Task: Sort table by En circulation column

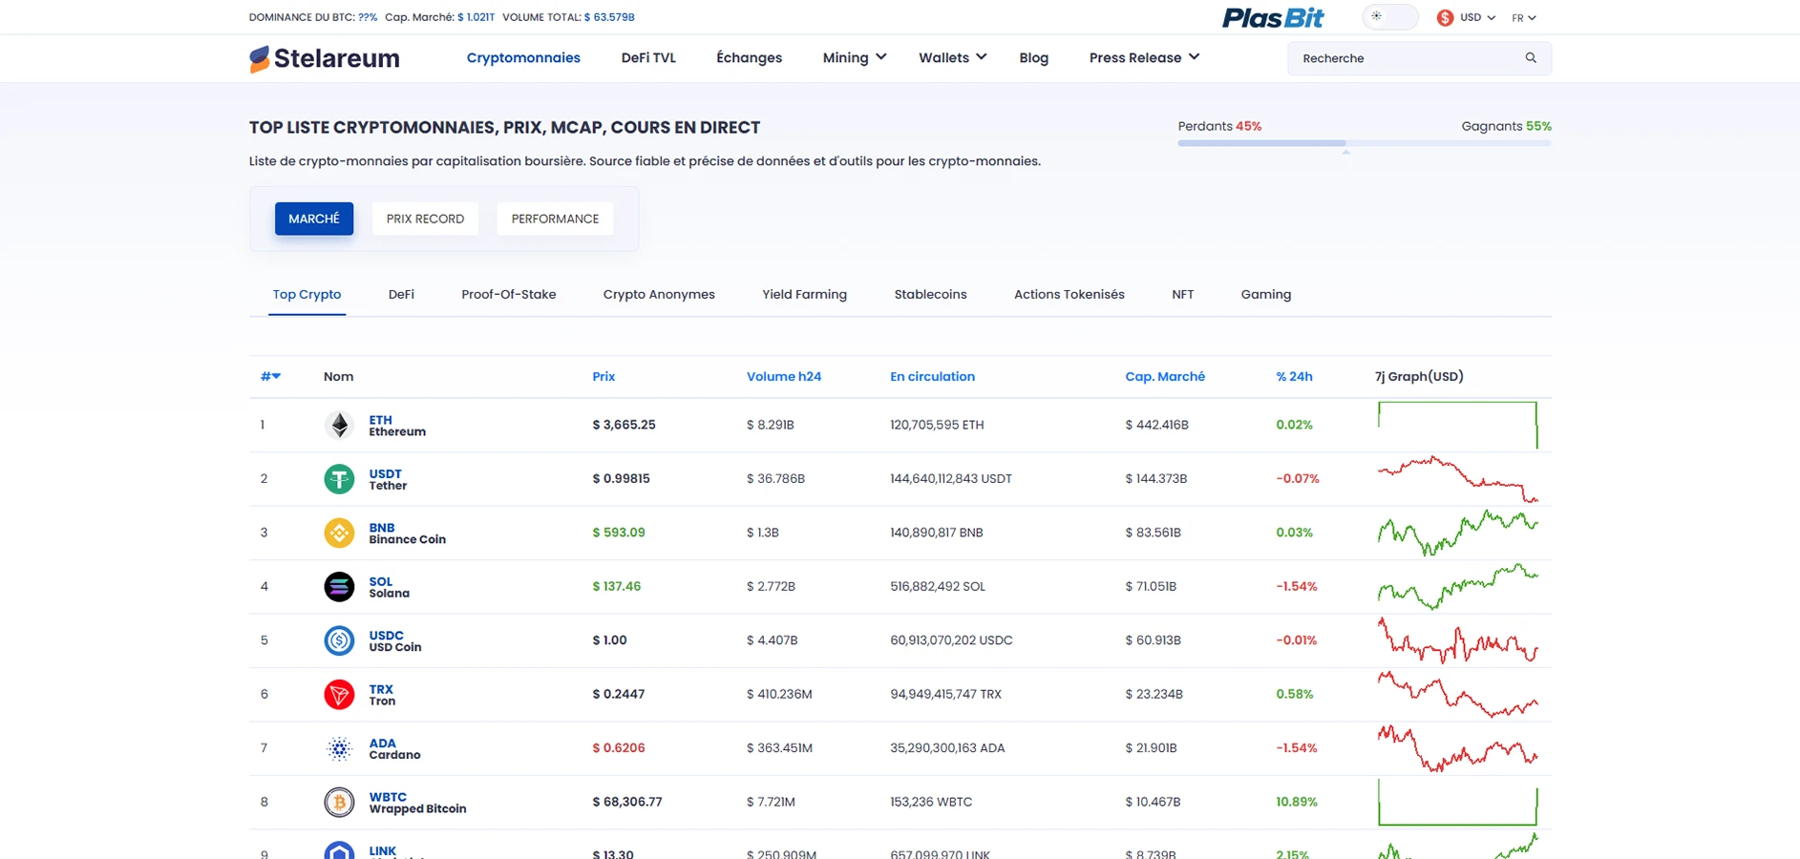Action: point(932,376)
